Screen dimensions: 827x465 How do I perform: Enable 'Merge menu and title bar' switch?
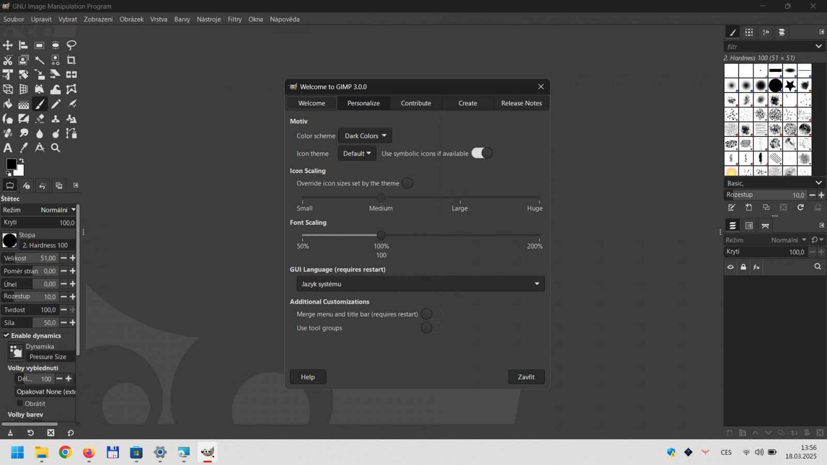click(x=431, y=314)
